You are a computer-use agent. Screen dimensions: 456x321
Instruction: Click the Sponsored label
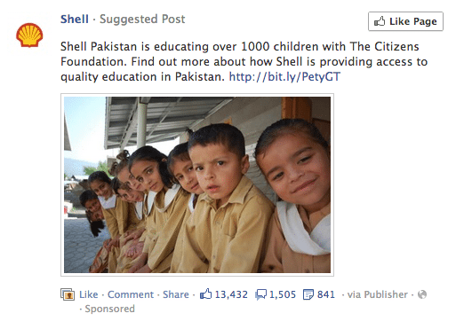(109, 309)
